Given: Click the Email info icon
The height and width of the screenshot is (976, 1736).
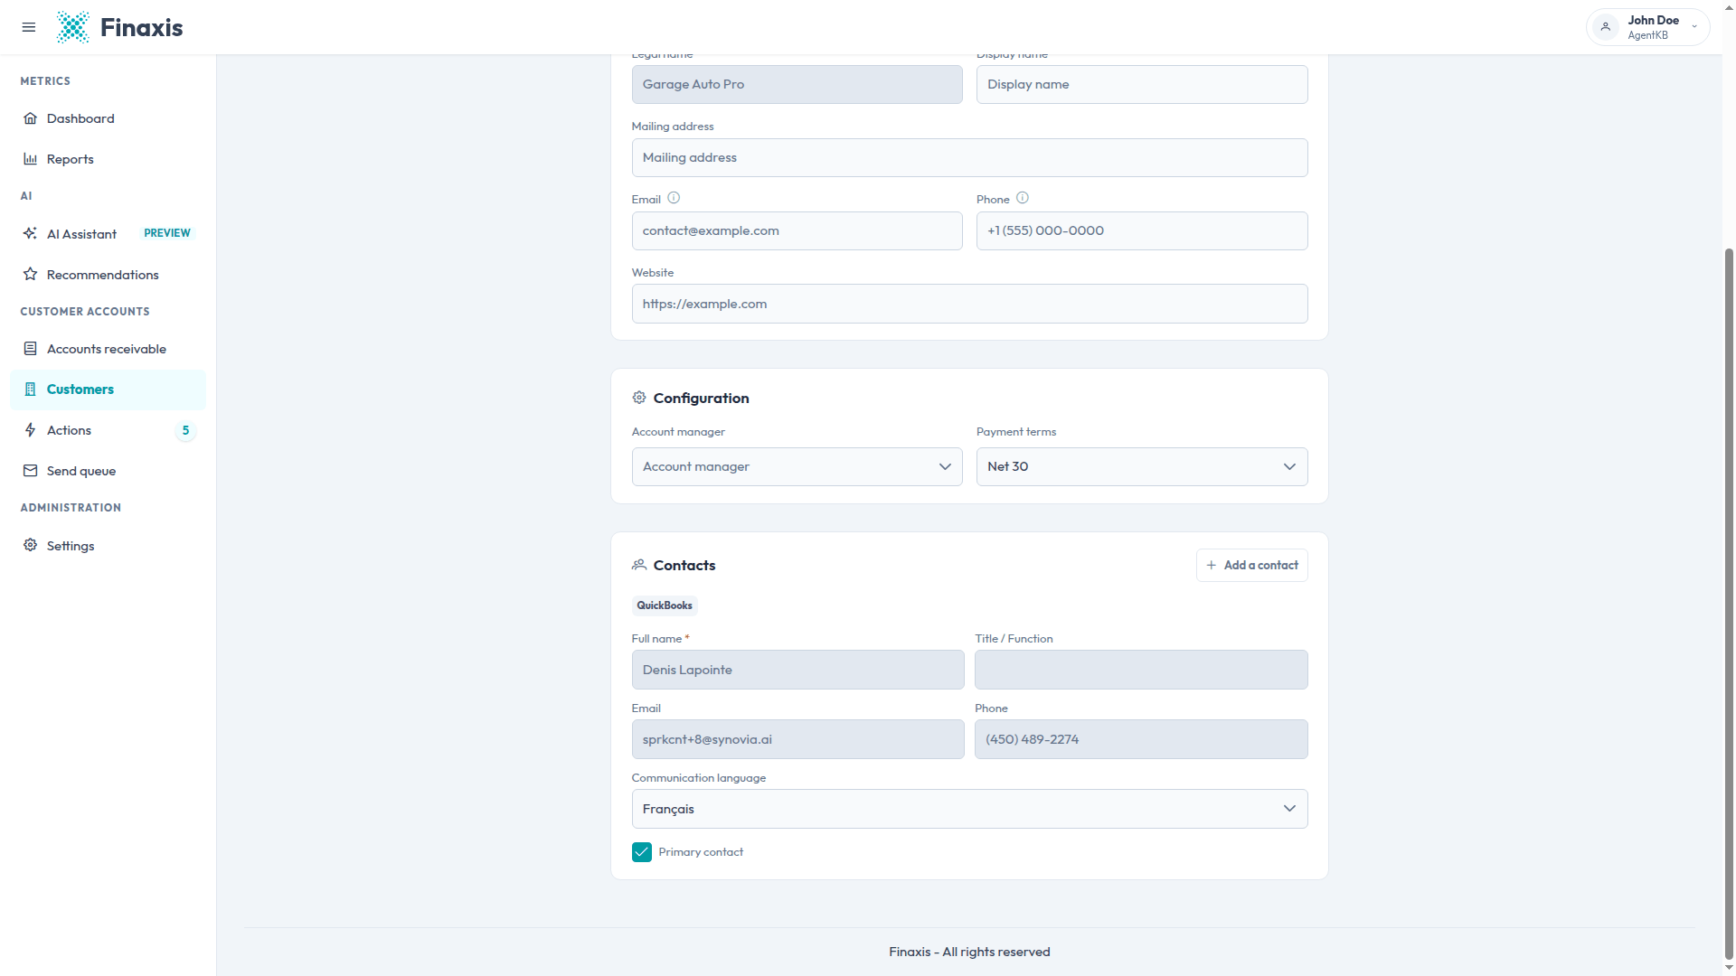Looking at the screenshot, I should [x=674, y=198].
